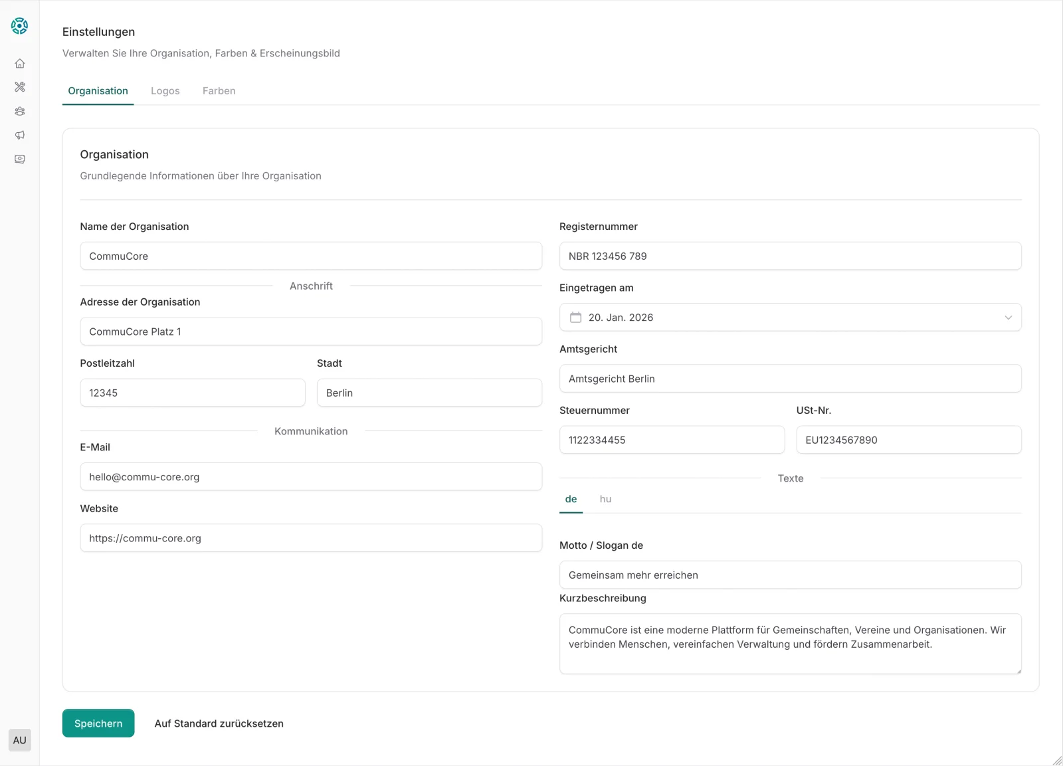Click the Speichern button
1063x766 pixels.
coord(98,723)
